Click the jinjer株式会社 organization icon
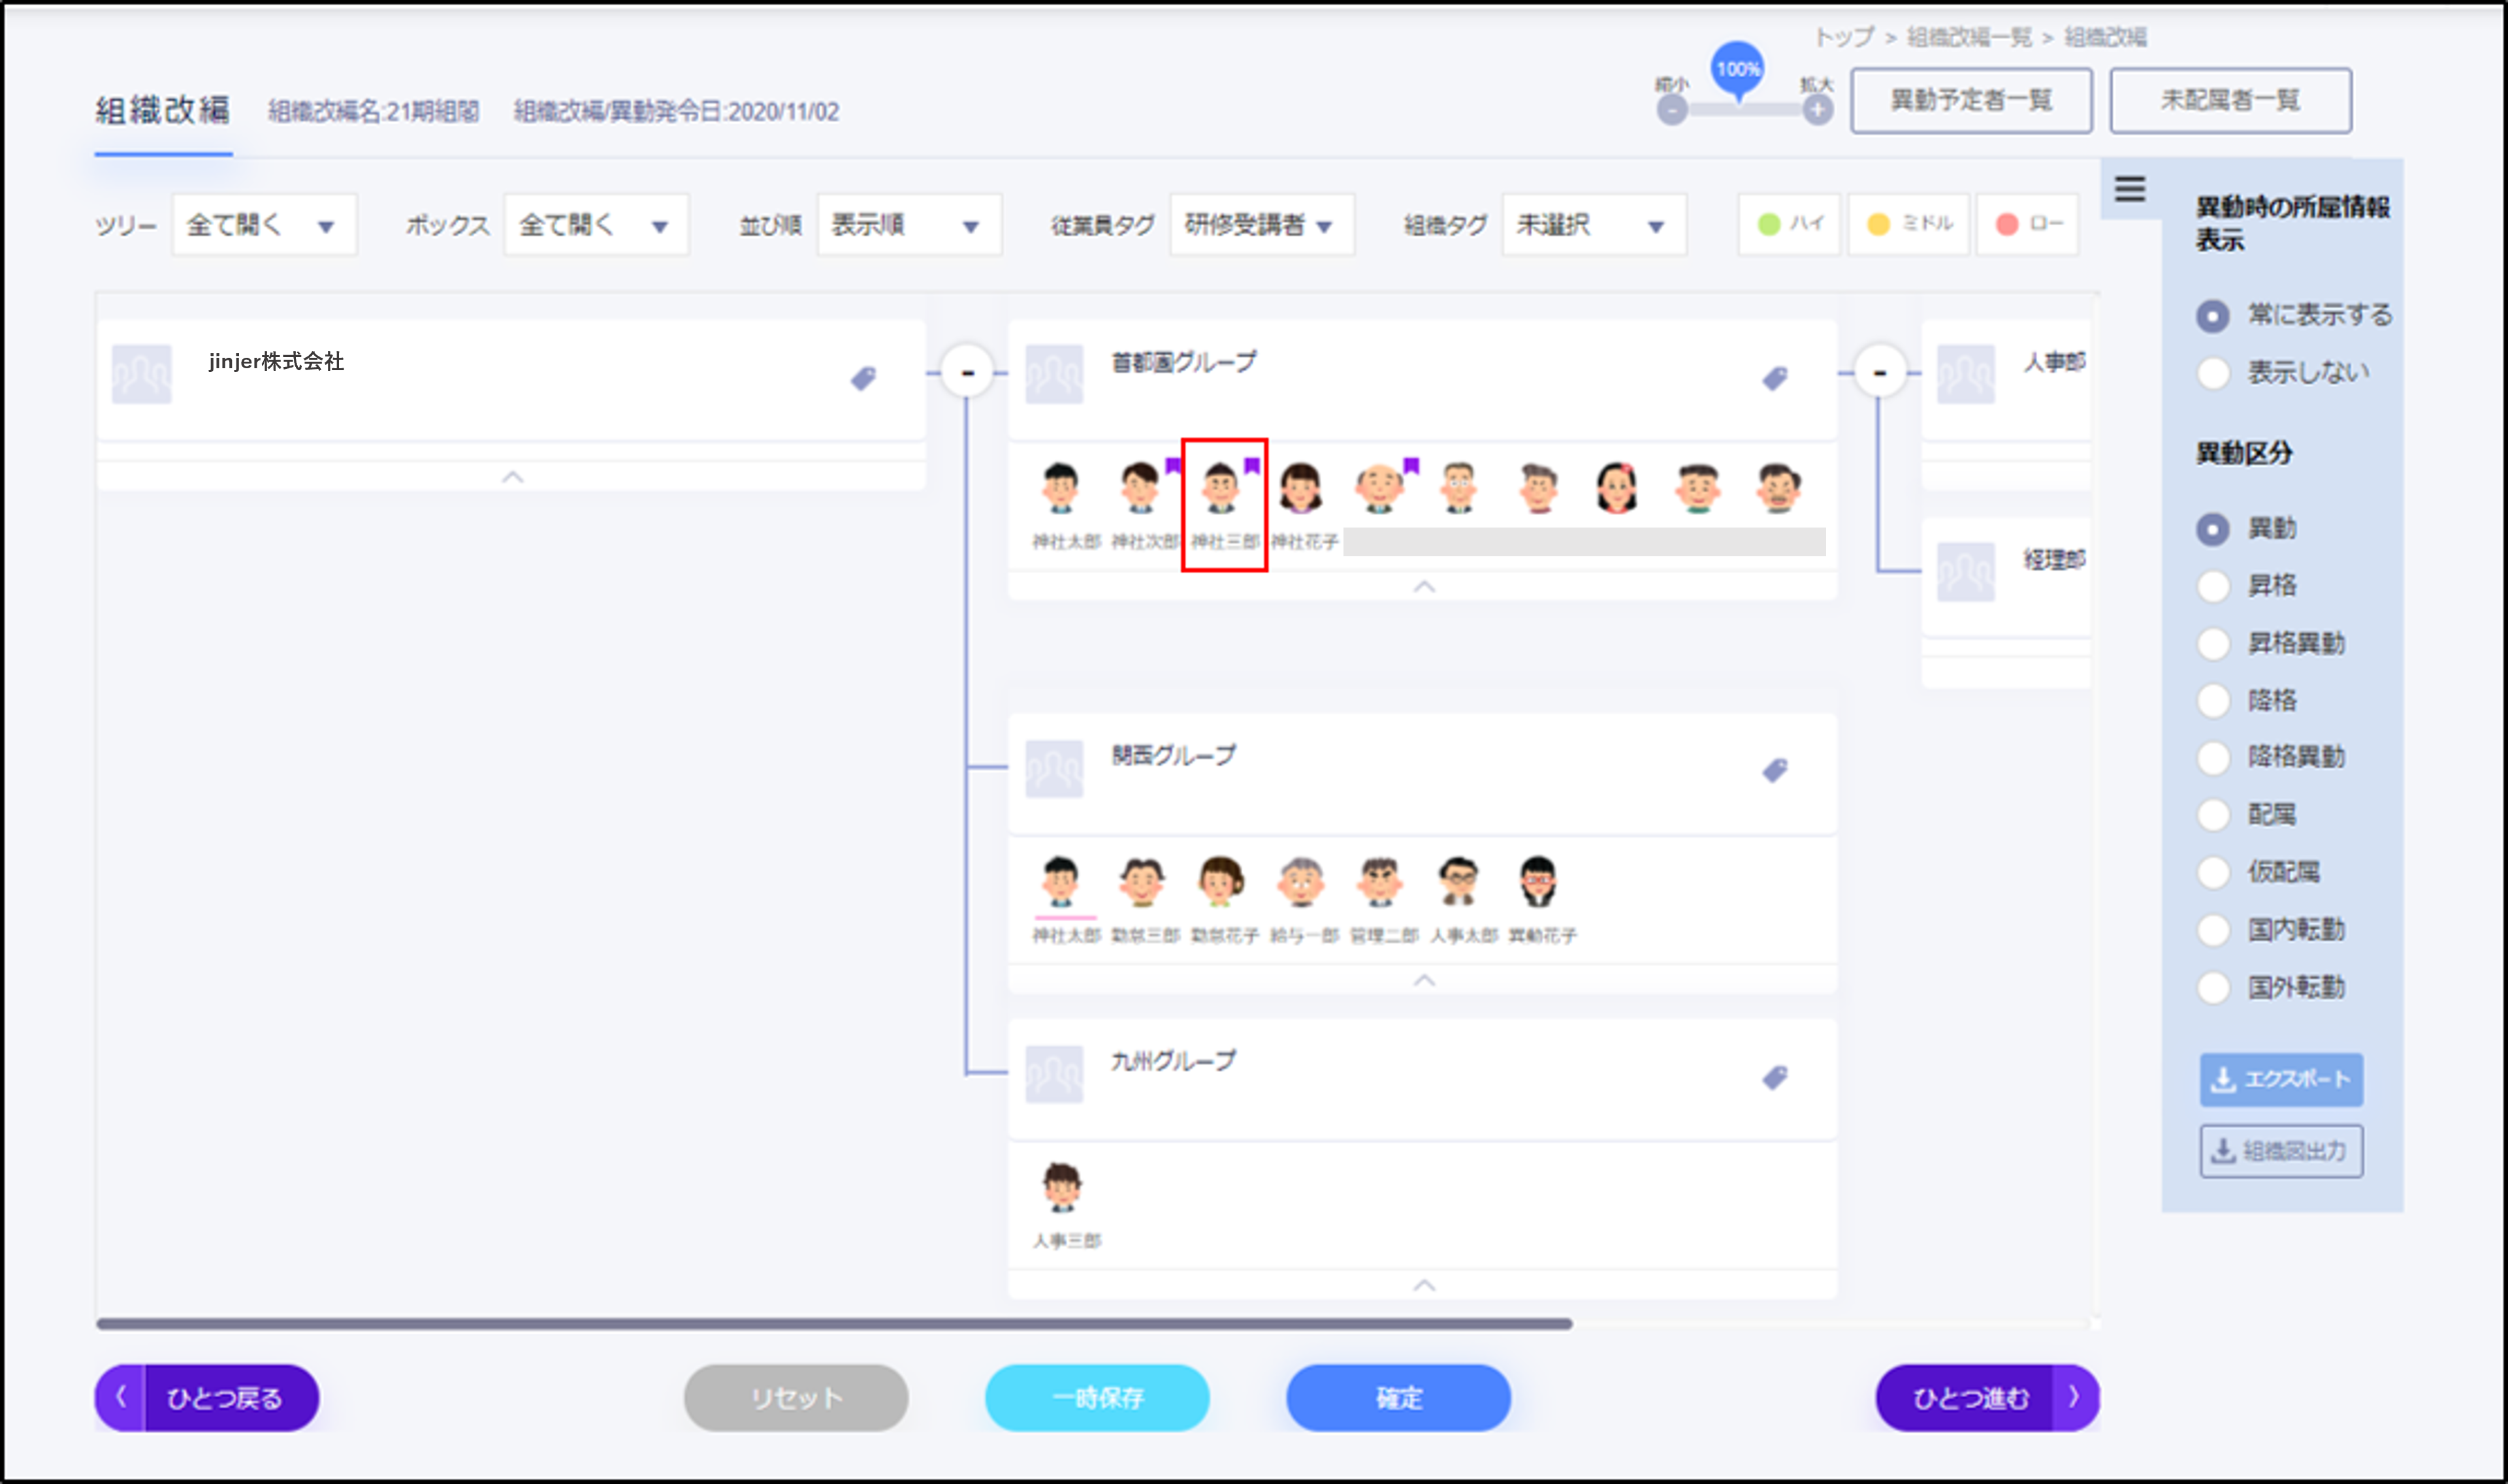 [x=141, y=374]
